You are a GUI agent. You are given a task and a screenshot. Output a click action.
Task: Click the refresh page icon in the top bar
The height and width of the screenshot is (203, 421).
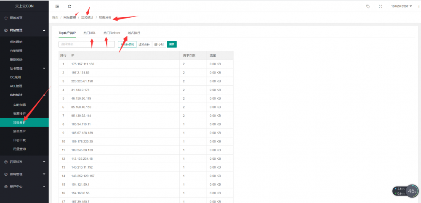tap(69, 6)
